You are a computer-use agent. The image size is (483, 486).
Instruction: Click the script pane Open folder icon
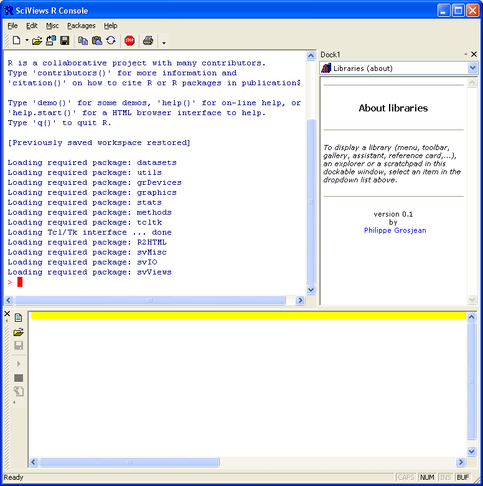pyautogui.click(x=19, y=332)
